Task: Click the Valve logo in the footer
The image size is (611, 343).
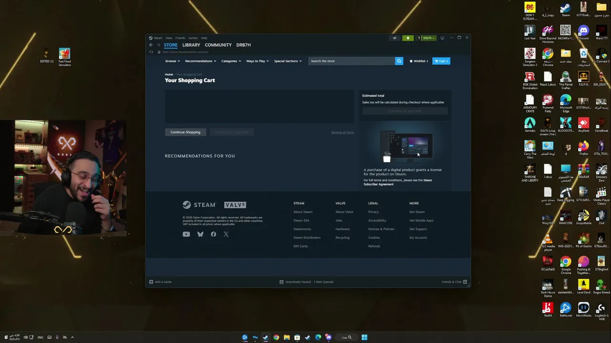Action: pos(235,205)
